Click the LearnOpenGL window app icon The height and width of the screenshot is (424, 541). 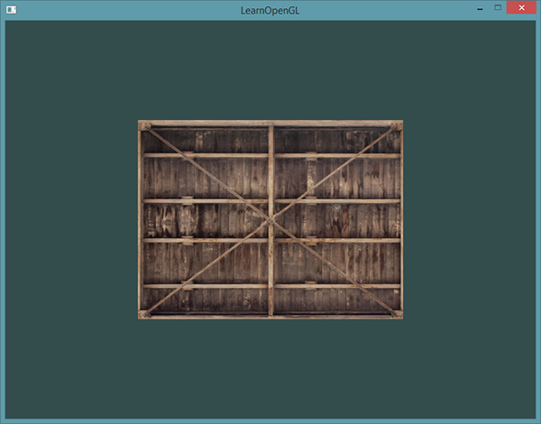click(x=11, y=8)
